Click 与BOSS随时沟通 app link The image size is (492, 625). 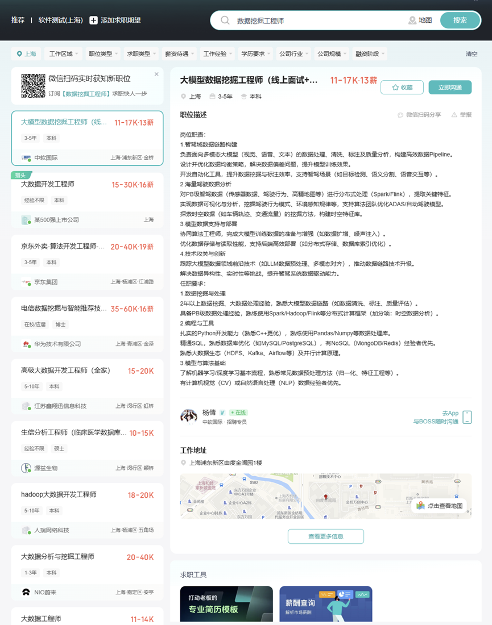tap(436, 422)
